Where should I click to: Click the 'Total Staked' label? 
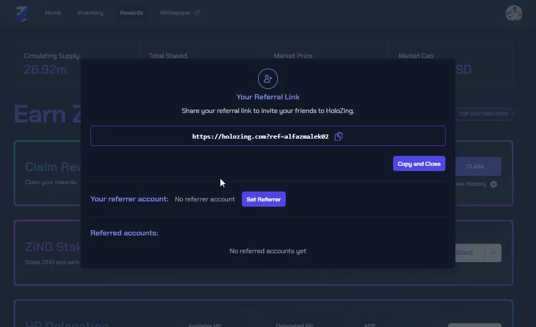[168, 55]
